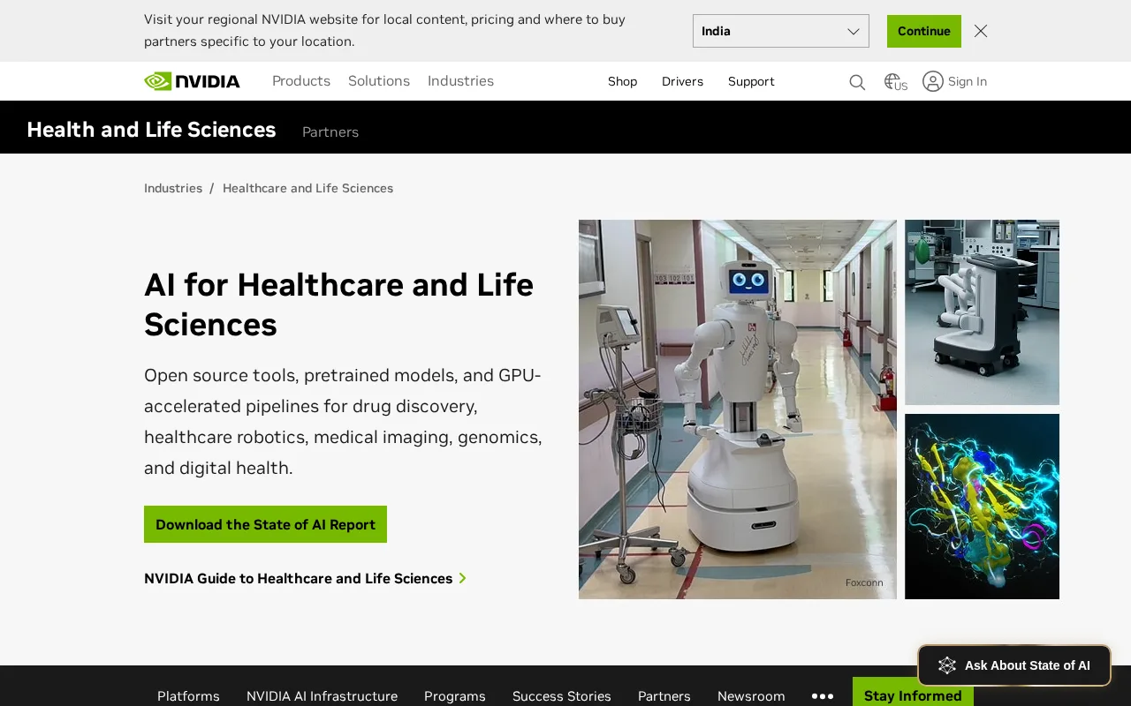Select the Programs tab
Image resolution: width=1131 pixels, height=706 pixels.
coord(455,696)
